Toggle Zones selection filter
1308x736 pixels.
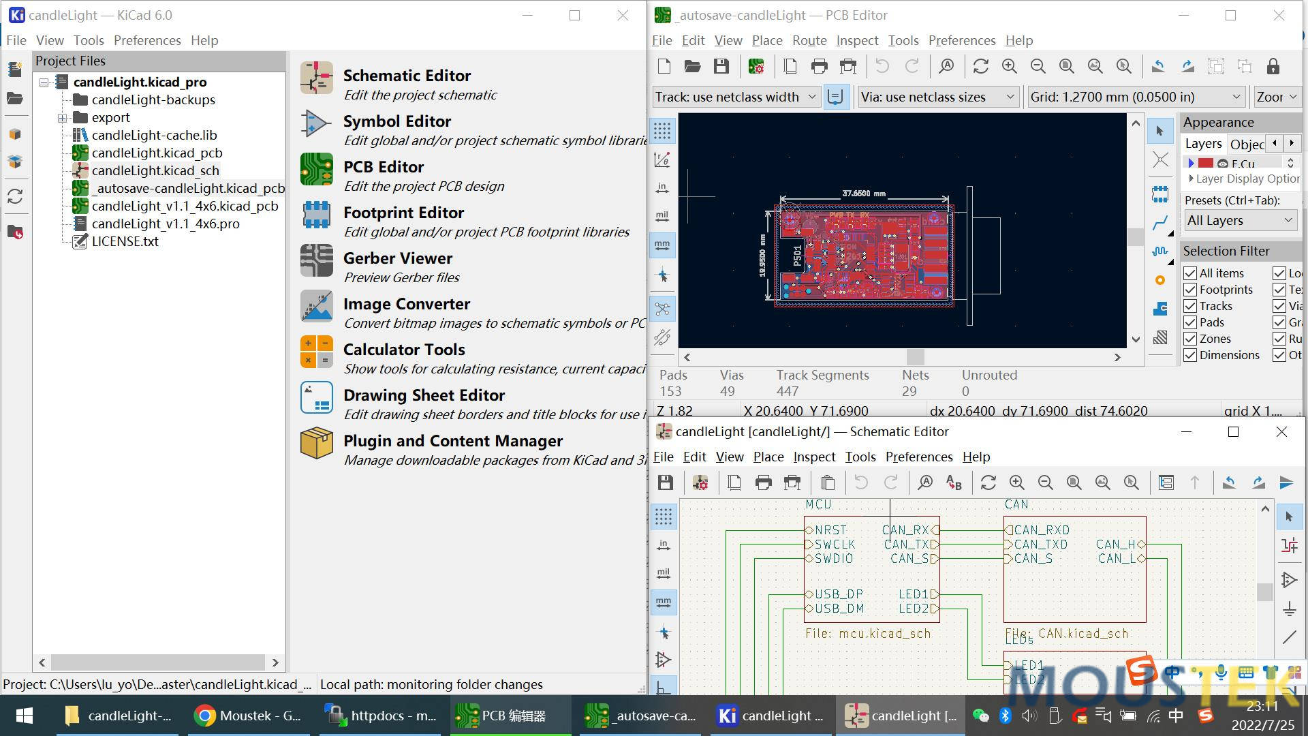(1190, 339)
